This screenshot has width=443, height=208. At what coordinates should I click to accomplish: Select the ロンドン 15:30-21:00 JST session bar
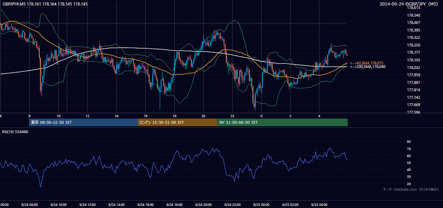(x=177, y=122)
